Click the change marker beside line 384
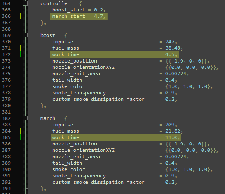Viewport: 225px width, 194px height. click(21, 131)
